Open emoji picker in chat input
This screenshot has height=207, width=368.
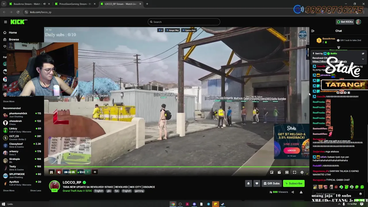361,194
